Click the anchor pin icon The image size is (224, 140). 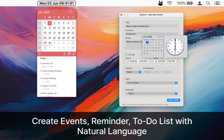(64, 54)
